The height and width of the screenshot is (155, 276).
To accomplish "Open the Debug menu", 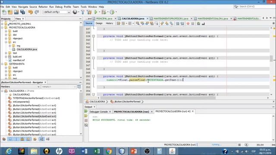I will [x=59, y=7].
